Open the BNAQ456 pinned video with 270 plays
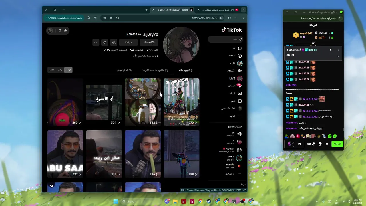The image size is (366, 206). 181,102
